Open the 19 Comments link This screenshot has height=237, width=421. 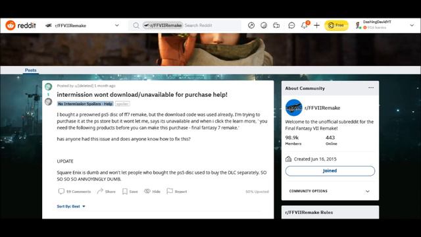(x=74, y=192)
